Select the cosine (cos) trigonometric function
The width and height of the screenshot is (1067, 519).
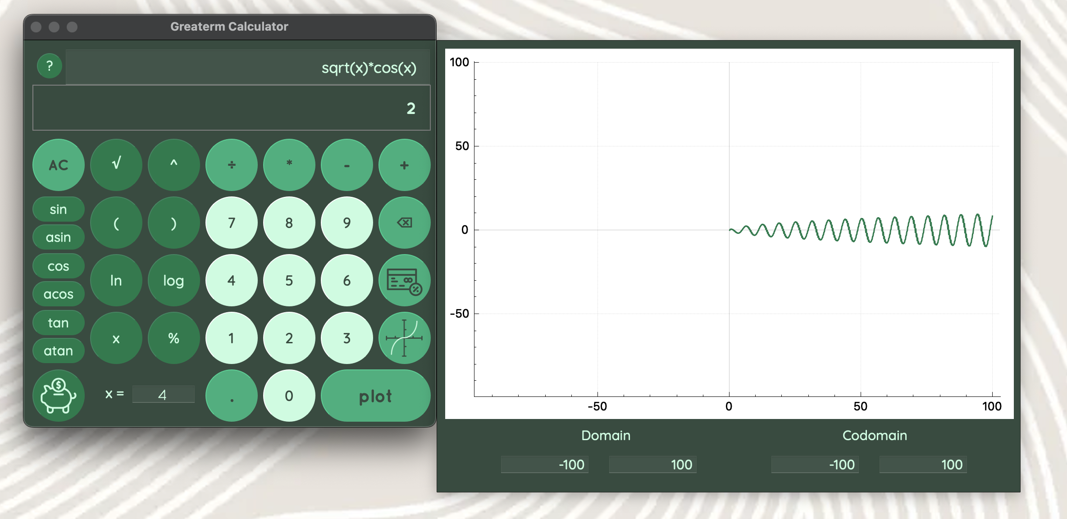(57, 266)
